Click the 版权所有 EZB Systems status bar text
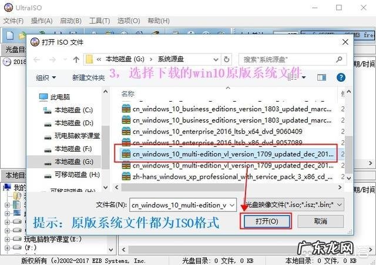Viewport: 376px width, 265px height. pos(83,260)
